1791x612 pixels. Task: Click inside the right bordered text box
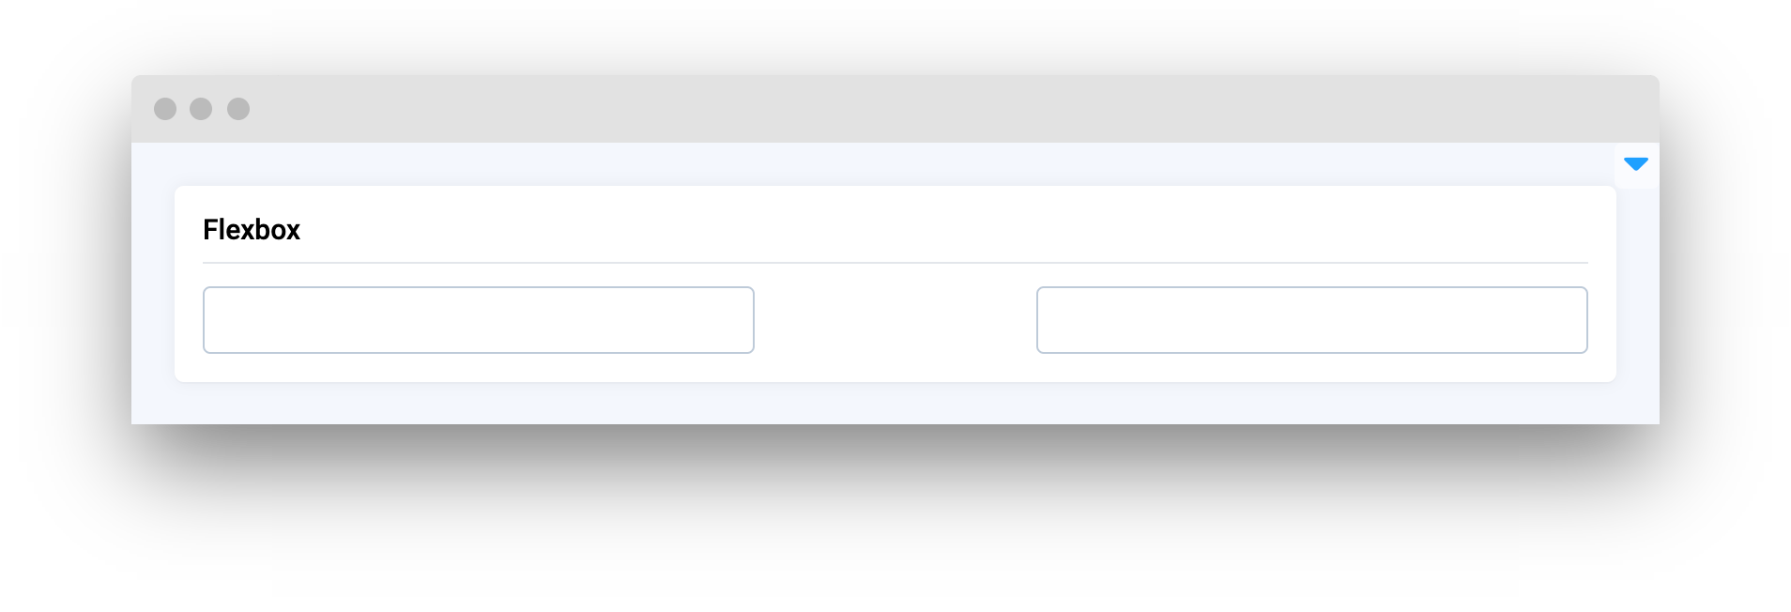coord(1312,320)
